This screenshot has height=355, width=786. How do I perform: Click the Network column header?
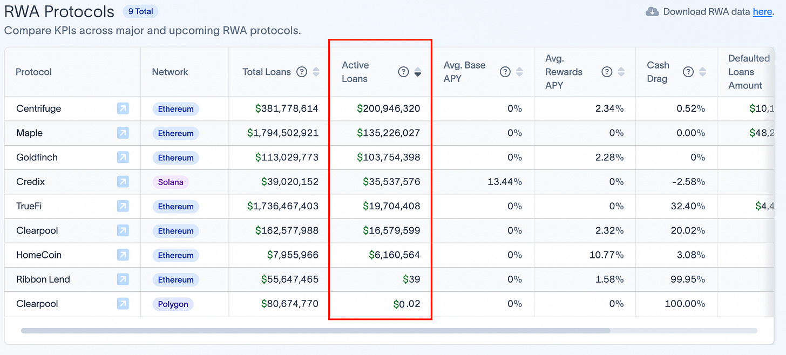click(x=170, y=72)
